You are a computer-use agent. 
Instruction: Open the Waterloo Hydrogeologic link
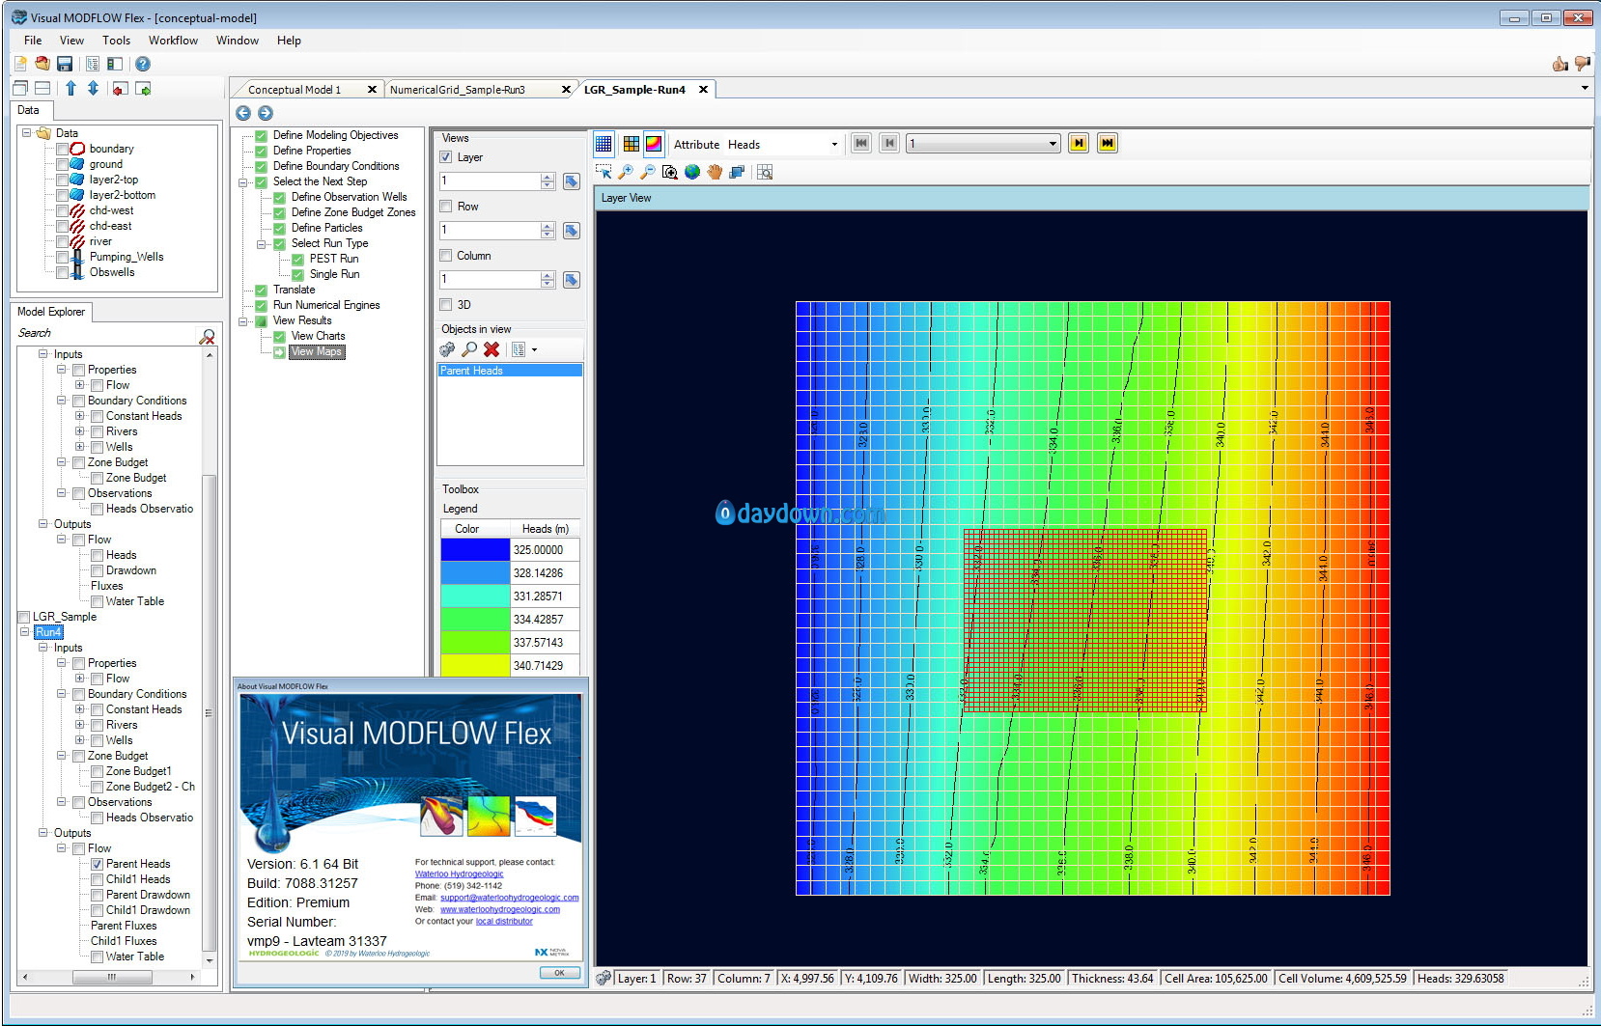tap(459, 874)
